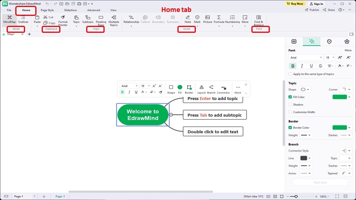Open Layout in floating toolbar

click(x=201, y=89)
